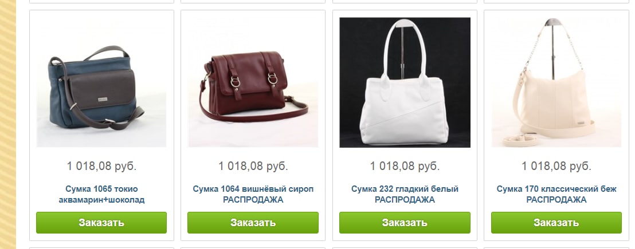This screenshot has height=249, width=635.
Task: Open the beige Сумка 170 bag photo
Action: 556,82
